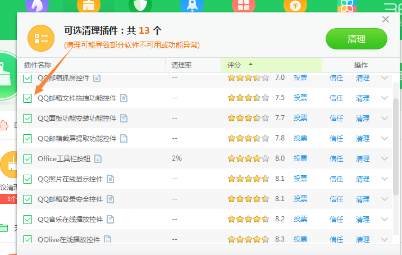This screenshot has height=255, width=402.
Task: Open details icon for QQlive在线播放控件
Action: [107, 239]
